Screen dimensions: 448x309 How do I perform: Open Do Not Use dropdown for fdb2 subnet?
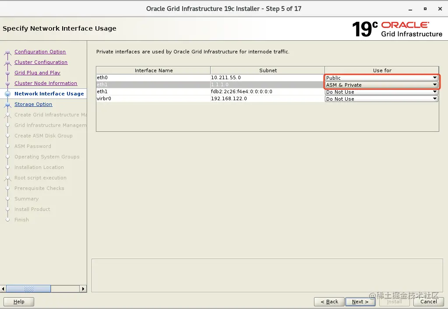tap(381, 92)
